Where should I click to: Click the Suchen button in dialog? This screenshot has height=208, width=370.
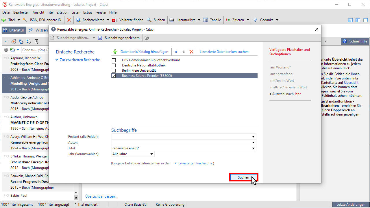(x=243, y=177)
